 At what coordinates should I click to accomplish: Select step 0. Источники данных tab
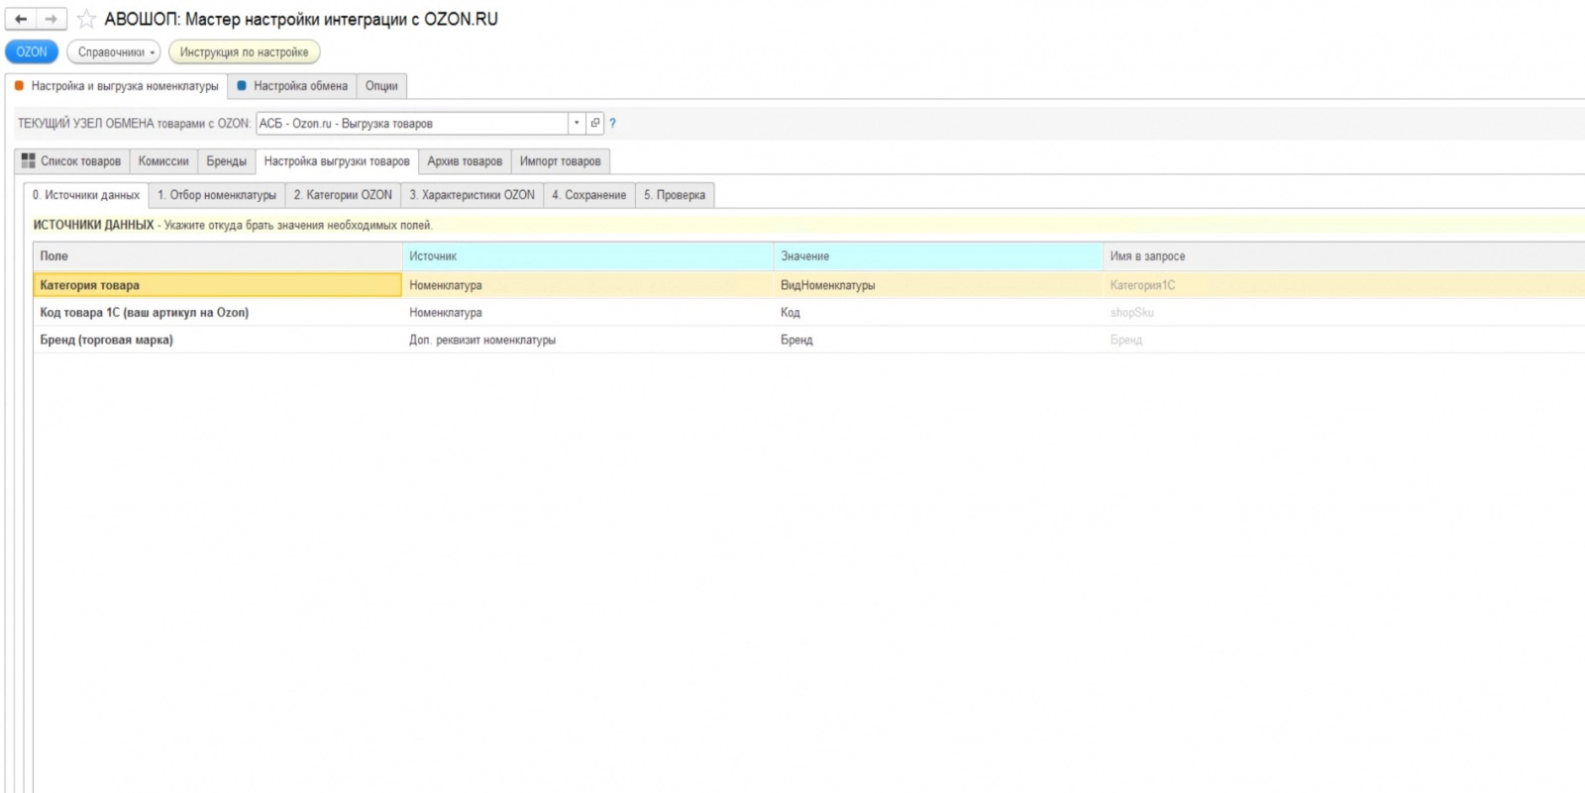click(86, 195)
